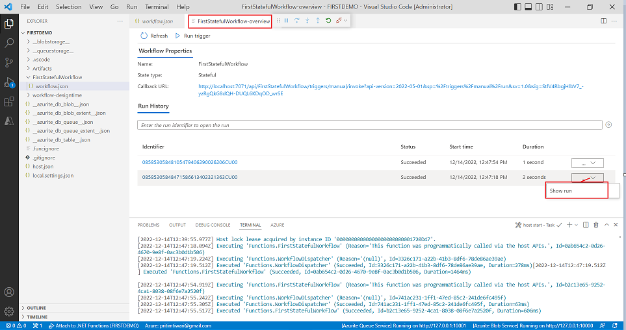This screenshot has width=626, height=330.
Task: Open the Search view in activity bar
Action: 9,43
